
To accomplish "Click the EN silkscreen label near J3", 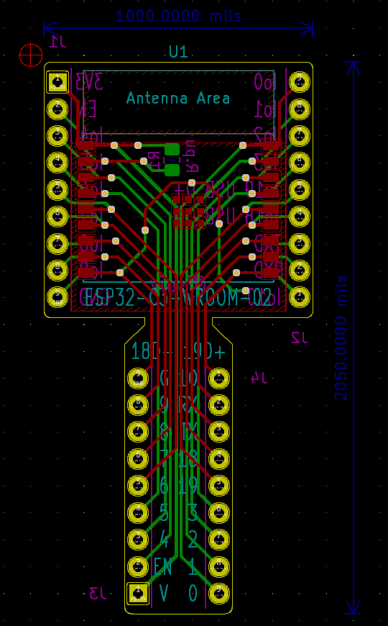I will [x=162, y=566].
